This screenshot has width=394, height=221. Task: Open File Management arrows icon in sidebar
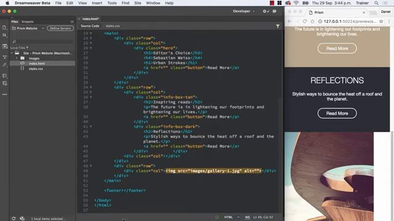pyautogui.click(x=4, y=36)
